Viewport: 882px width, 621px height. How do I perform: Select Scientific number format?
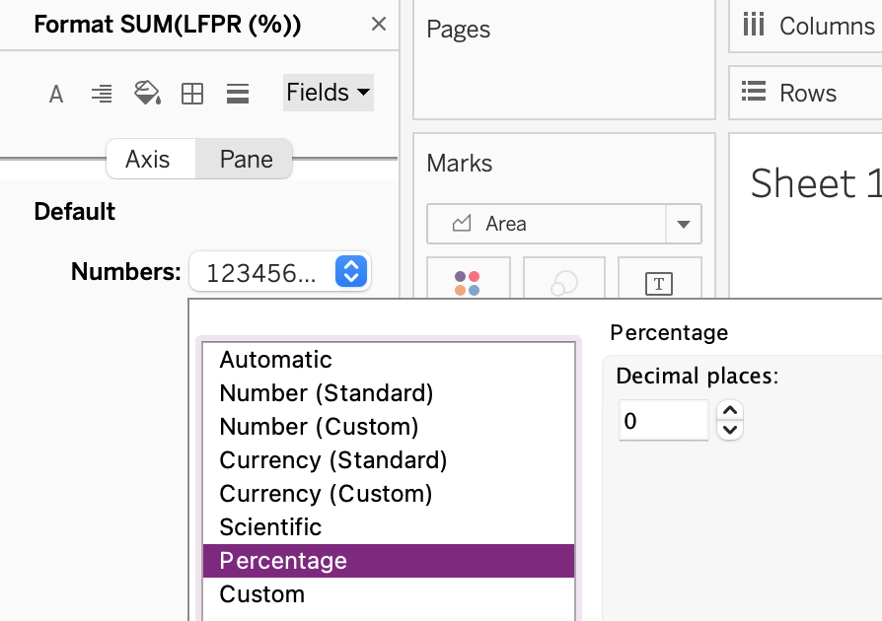pyautogui.click(x=270, y=527)
